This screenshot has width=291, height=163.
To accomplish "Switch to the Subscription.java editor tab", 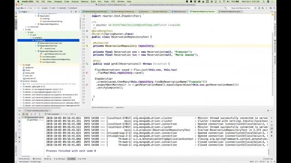I will (161, 11).
